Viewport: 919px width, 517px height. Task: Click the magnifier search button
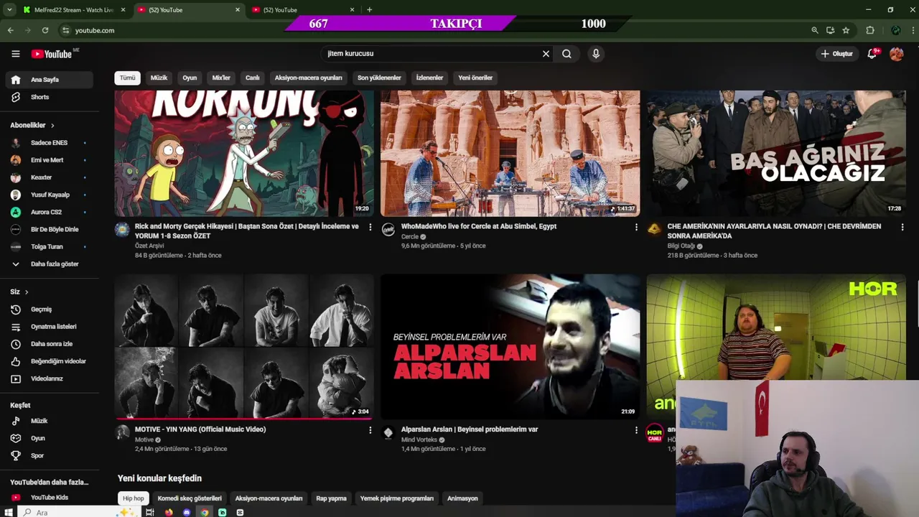tap(566, 54)
